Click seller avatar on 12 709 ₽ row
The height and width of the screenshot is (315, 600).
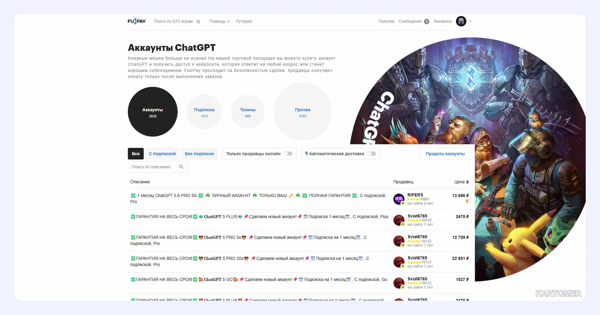[398, 241]
